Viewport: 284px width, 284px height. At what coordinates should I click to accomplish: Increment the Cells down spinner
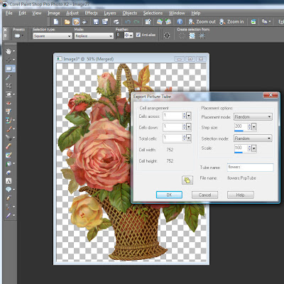pos(185,126)
